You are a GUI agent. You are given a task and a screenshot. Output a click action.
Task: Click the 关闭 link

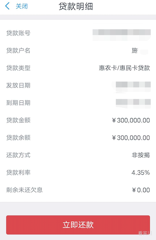tap(22, 6)
